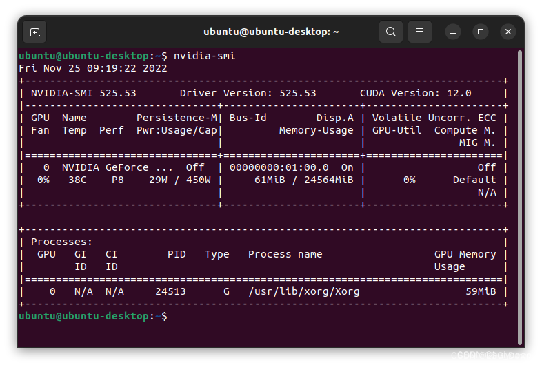Close the terminal window
Screen dimensions: 542x367
click(508, 32)
